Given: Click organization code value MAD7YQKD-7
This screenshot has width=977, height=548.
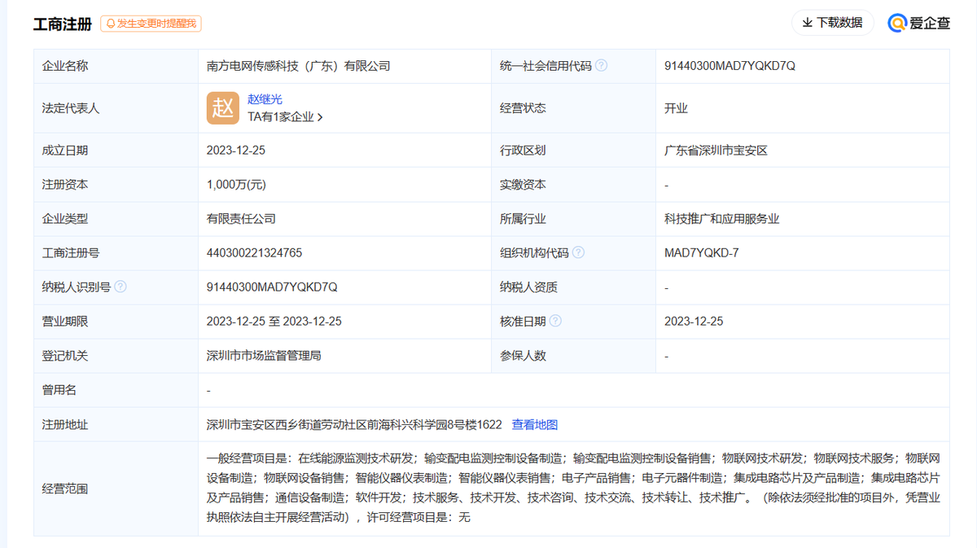Looking at the screenshot, I should pos(701,253).
